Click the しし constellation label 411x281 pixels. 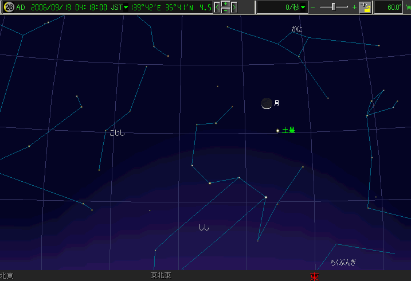click(203, 228)
